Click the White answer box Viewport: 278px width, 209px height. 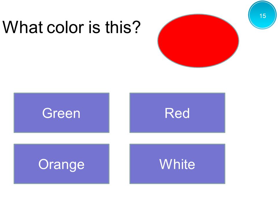coord(177,164)
